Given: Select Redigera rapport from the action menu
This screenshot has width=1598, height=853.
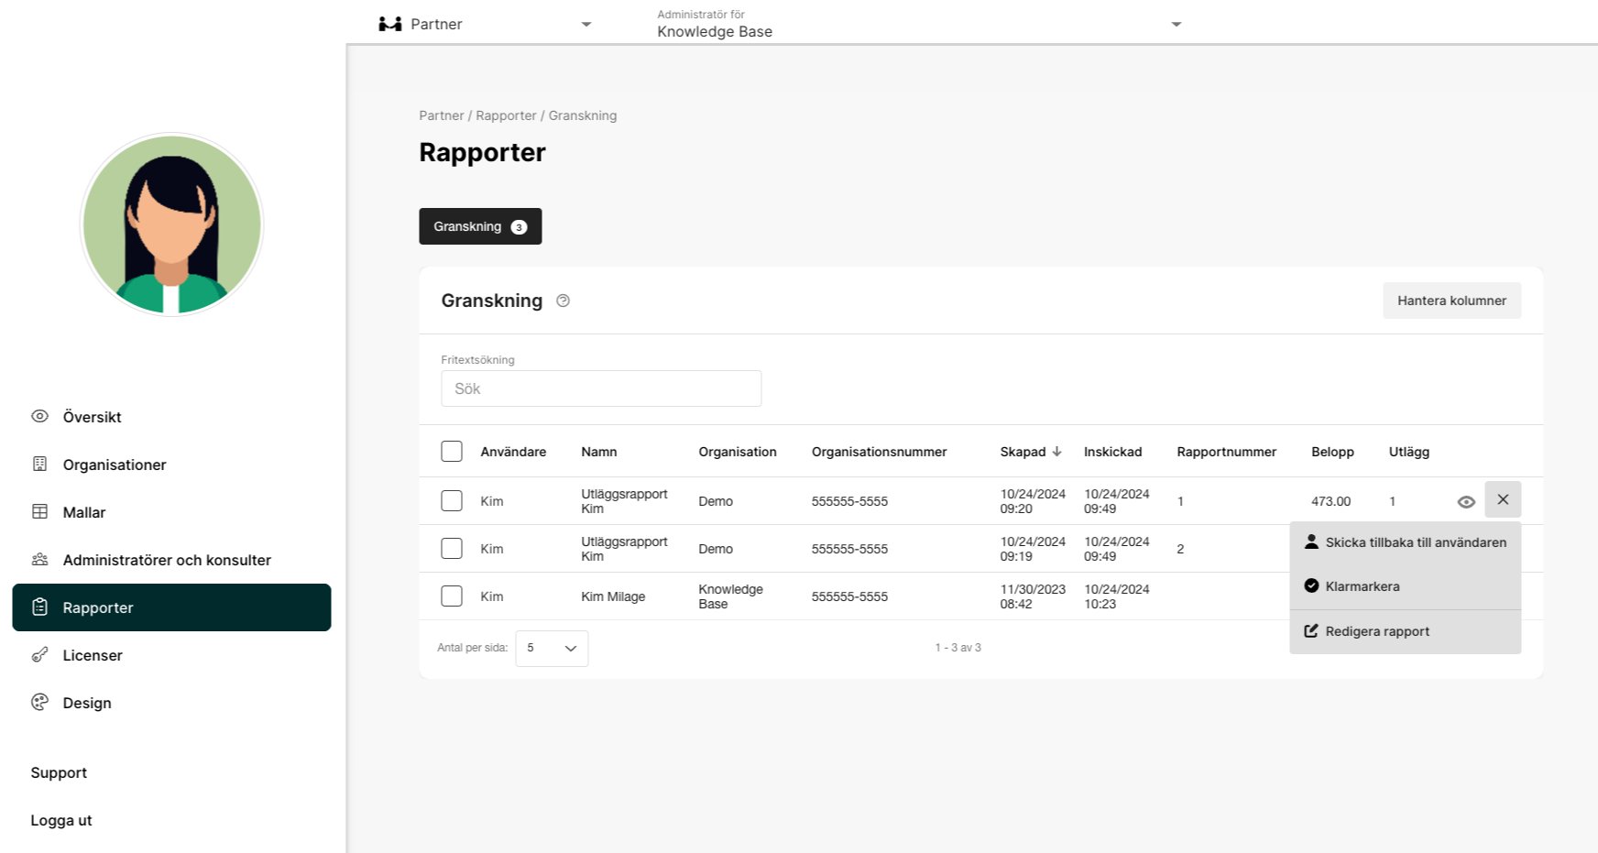Looking at the screenshot, I should pos(1406,631).
